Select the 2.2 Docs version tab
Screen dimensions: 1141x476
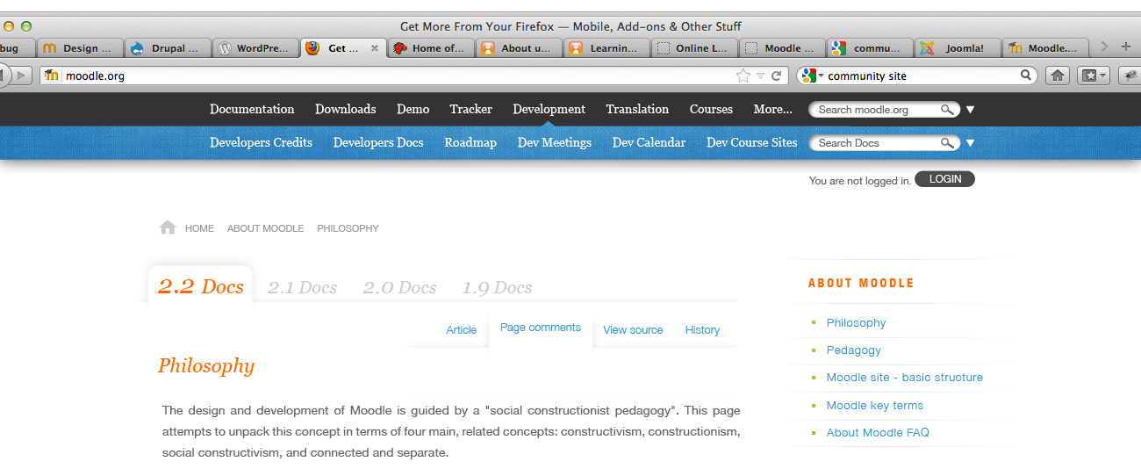(x=200, y=286)
